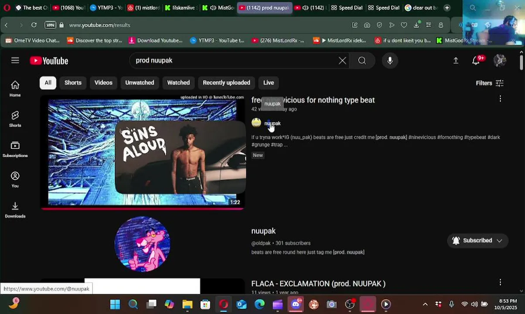Open Downloads from the sidebar

click(x=15, y=210)
